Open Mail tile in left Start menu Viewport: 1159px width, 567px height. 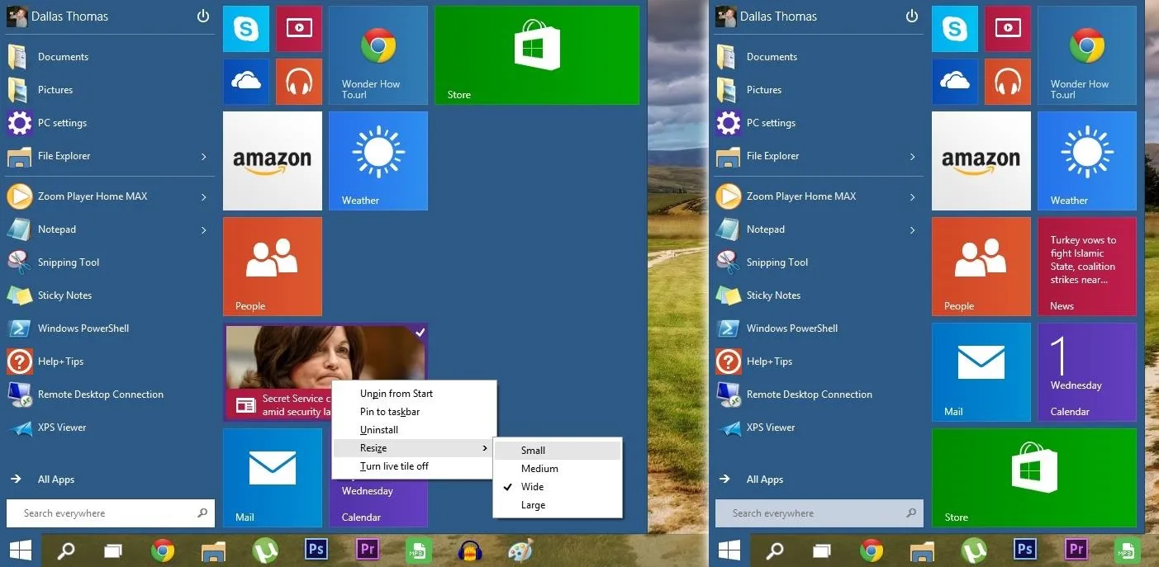click(x=273, y=478)
